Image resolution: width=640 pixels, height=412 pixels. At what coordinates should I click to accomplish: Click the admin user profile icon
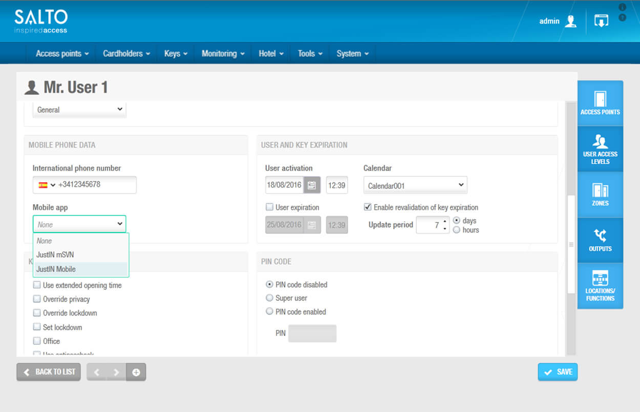pyautogui.click(x=570, y=21)
